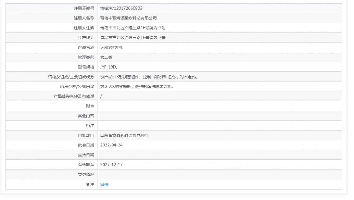Click the 注册人住所 label
The height and width of the screenshot is (200, 354).
[84, 28]
